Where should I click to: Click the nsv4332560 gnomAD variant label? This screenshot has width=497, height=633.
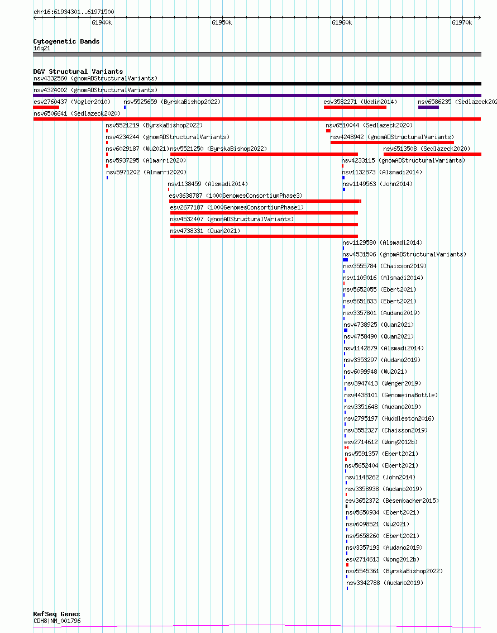[x=95, y=78]
